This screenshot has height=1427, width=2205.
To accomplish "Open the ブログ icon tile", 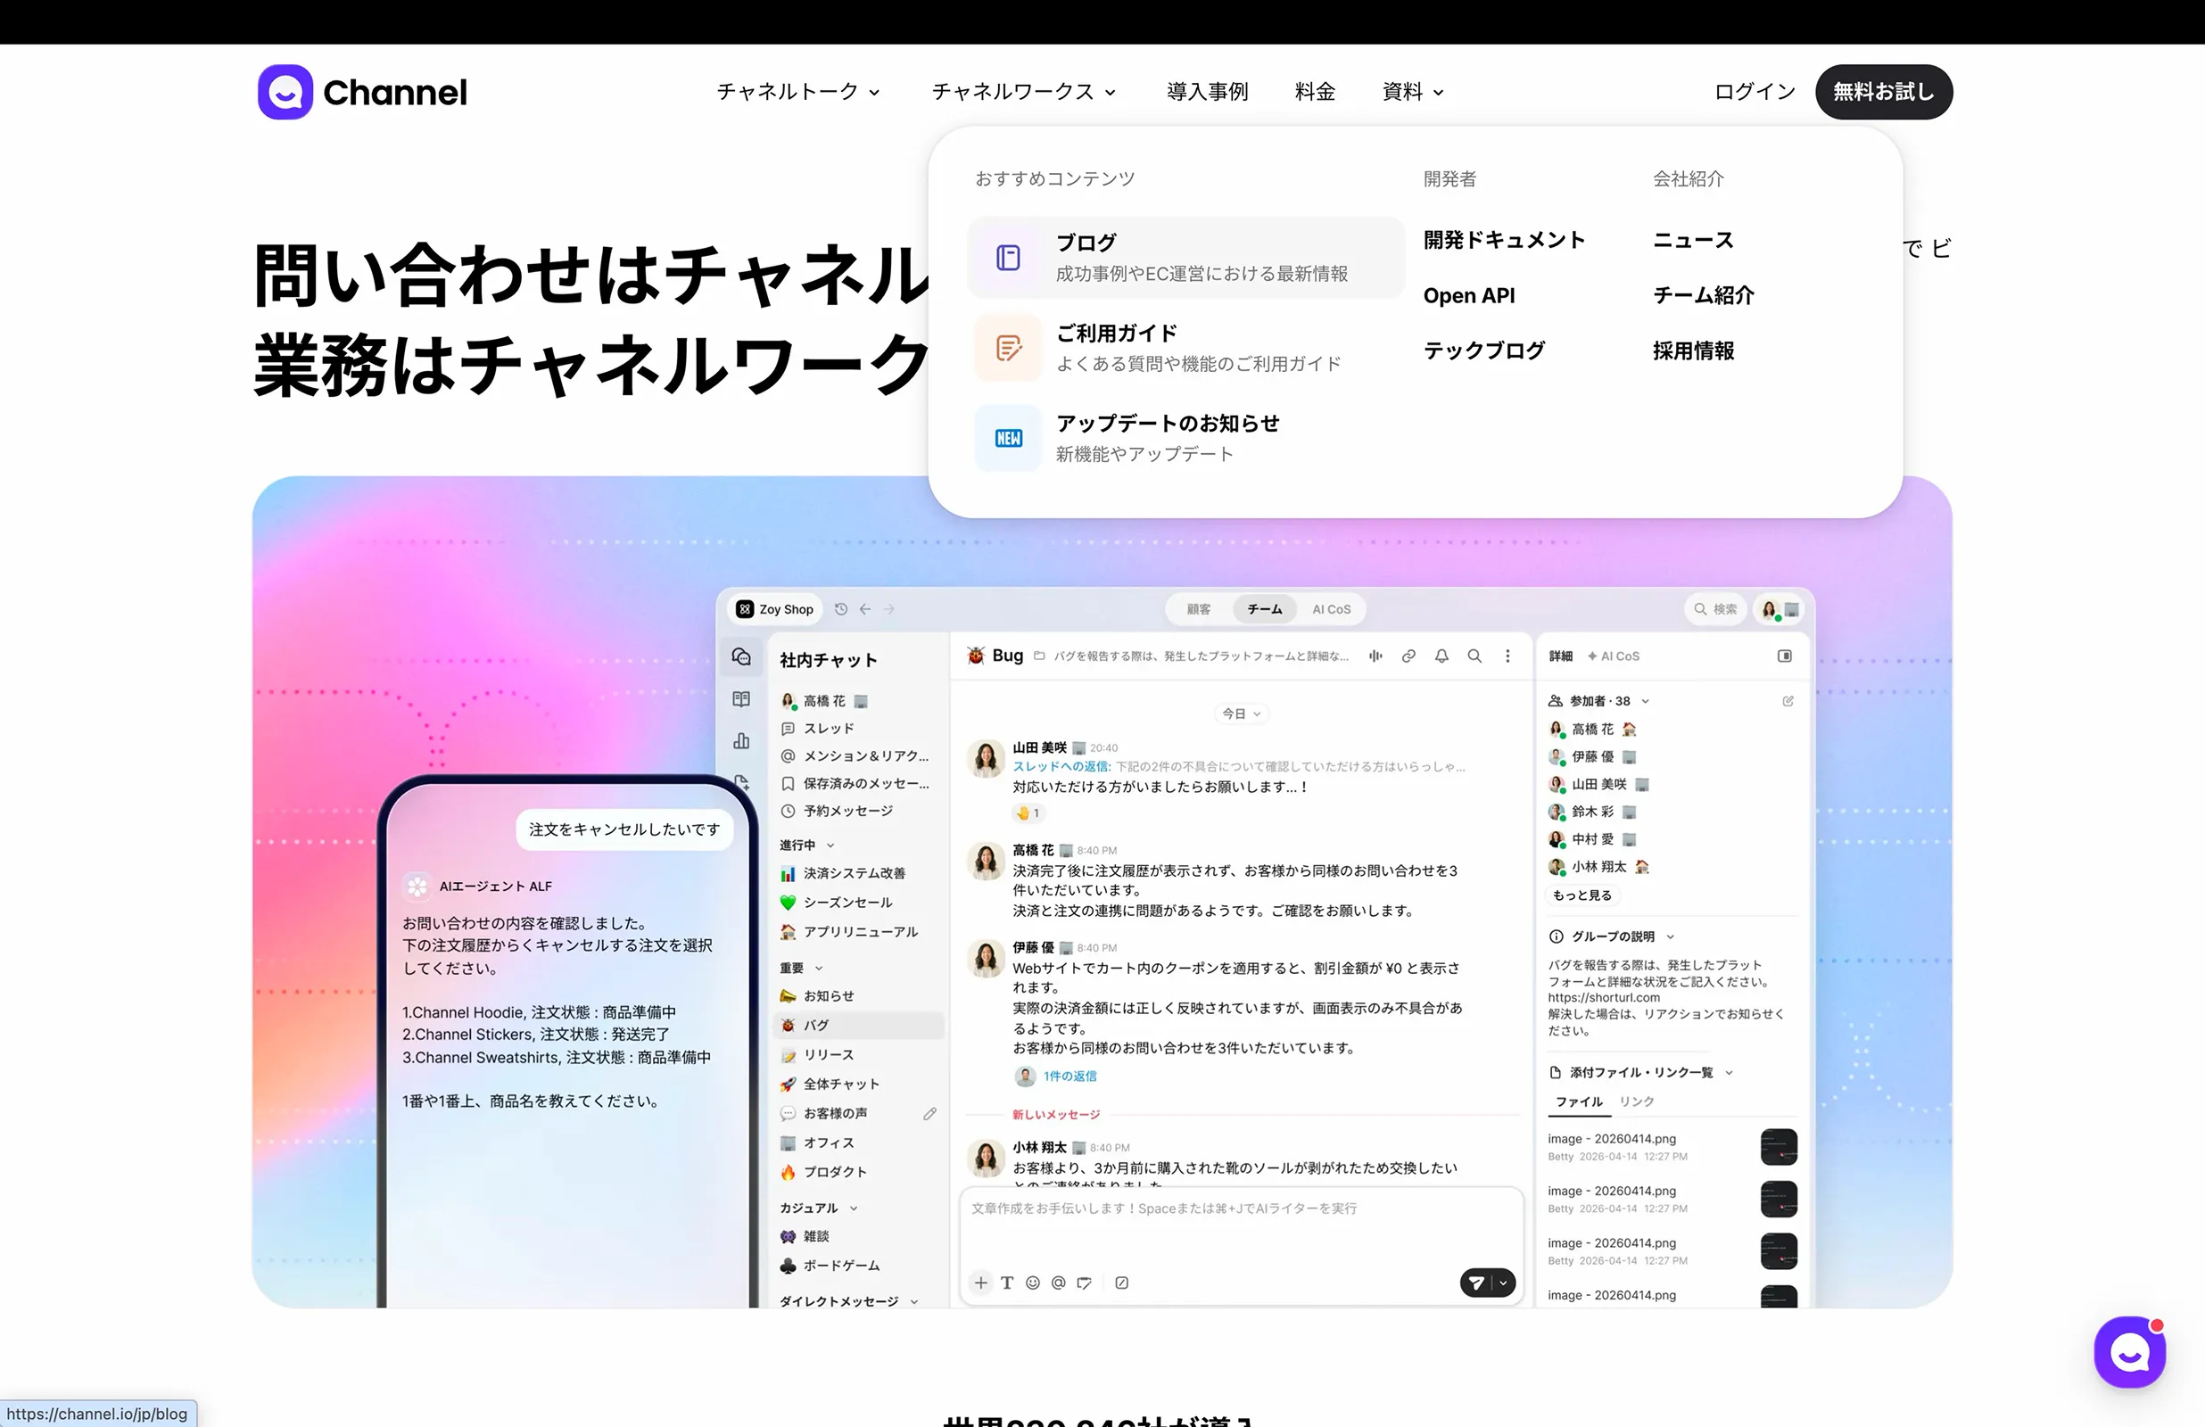I will (x=1008, y=258).
